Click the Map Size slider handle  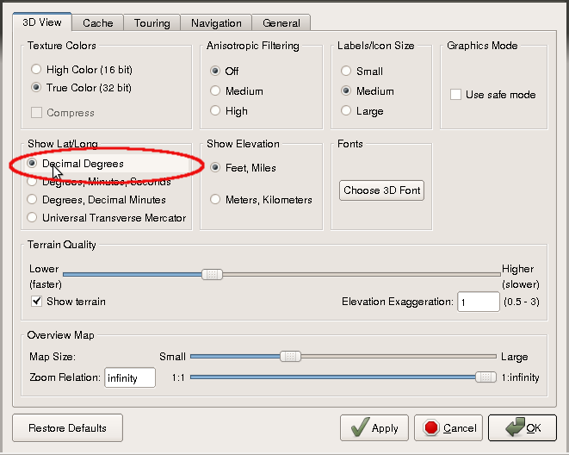[x=290, y=356]
